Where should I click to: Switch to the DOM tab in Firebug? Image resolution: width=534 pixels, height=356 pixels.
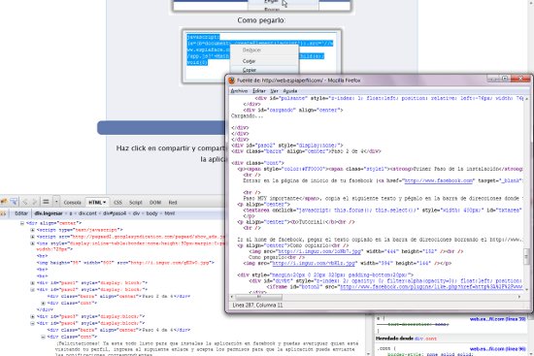[155, 203]
